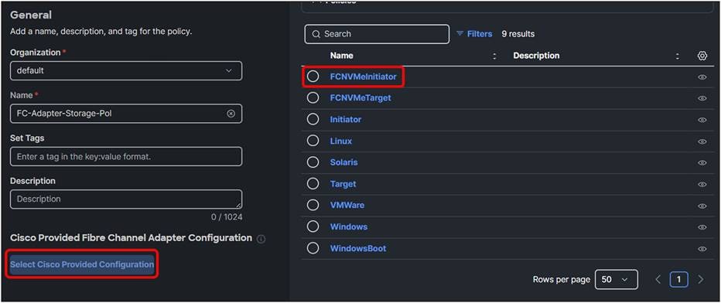
Task: Select the Initiator radio button
Action: (313, 119)
